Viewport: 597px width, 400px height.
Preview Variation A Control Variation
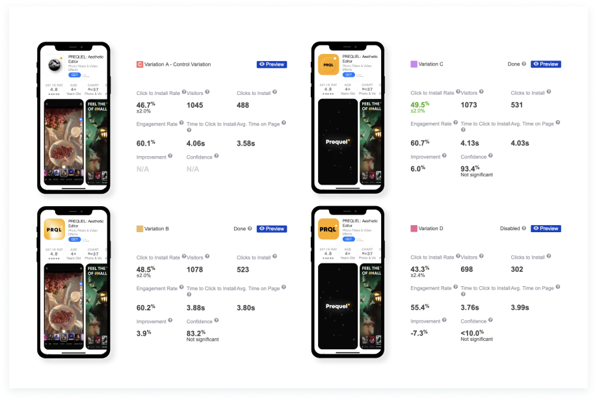pos(271,64)
